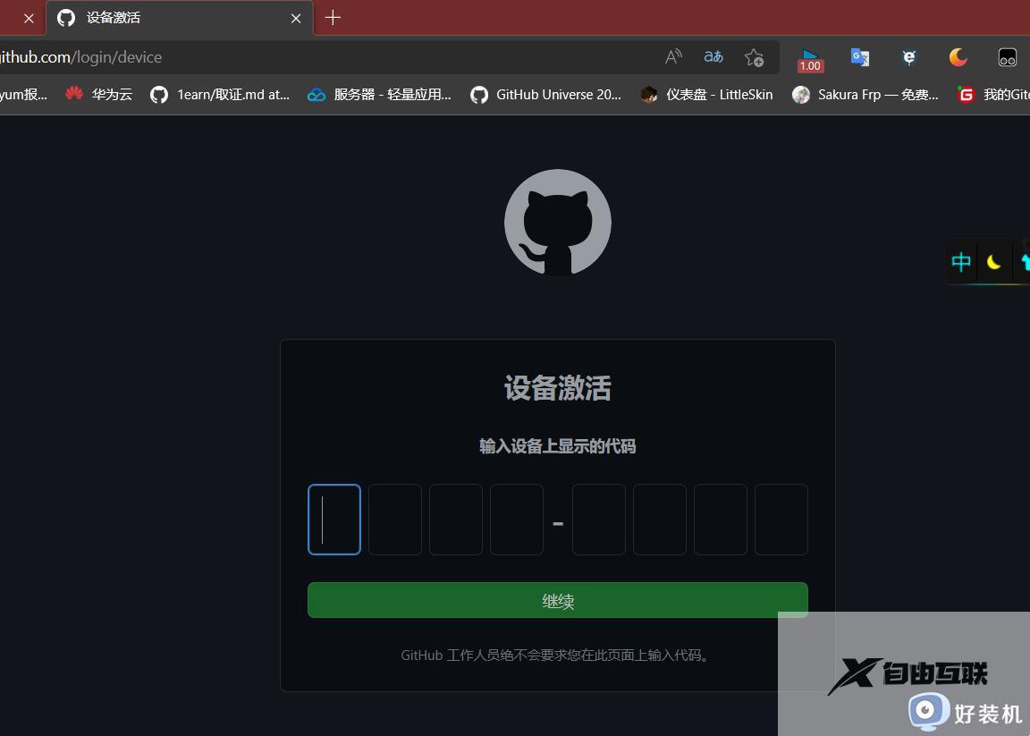Open the 仪表盘 - LittleSkin bookmark
The image size is (1030, 736).
[705, 94]
